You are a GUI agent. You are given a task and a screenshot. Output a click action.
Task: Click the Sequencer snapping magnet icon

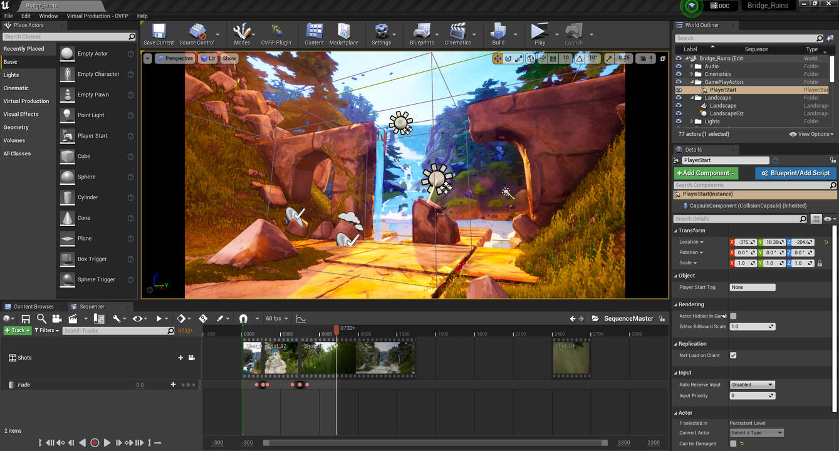tap(243, 319)
